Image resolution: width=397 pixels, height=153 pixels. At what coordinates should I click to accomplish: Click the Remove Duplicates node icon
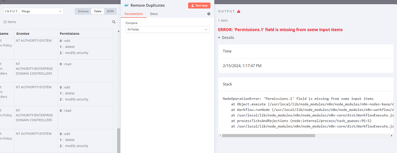tap(127, 5)
